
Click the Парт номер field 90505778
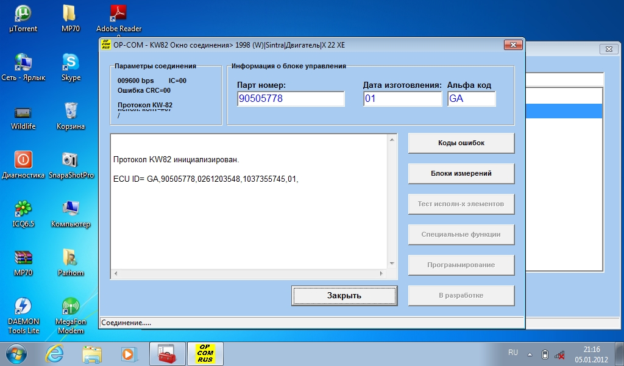(291, 99)
